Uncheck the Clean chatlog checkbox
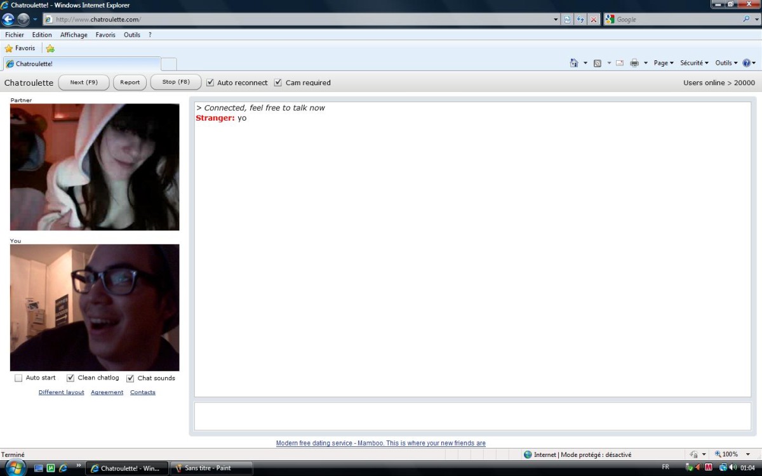The width and height of the screenshot is (762, 476). click(70, 378)
